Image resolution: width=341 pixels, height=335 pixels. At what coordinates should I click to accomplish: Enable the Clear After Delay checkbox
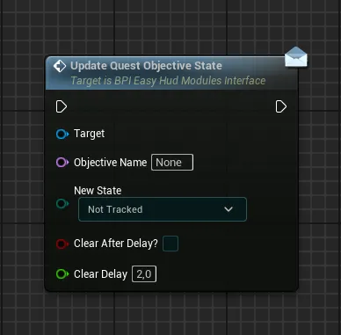[170, 244]
